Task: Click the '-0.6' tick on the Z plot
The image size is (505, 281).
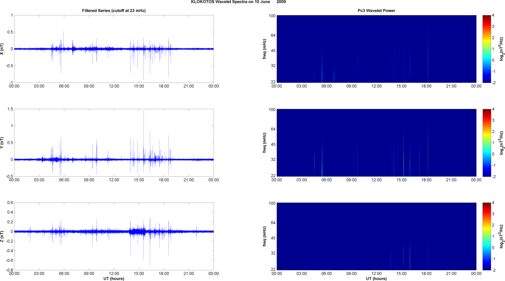Action: click(x=9, y=261)
